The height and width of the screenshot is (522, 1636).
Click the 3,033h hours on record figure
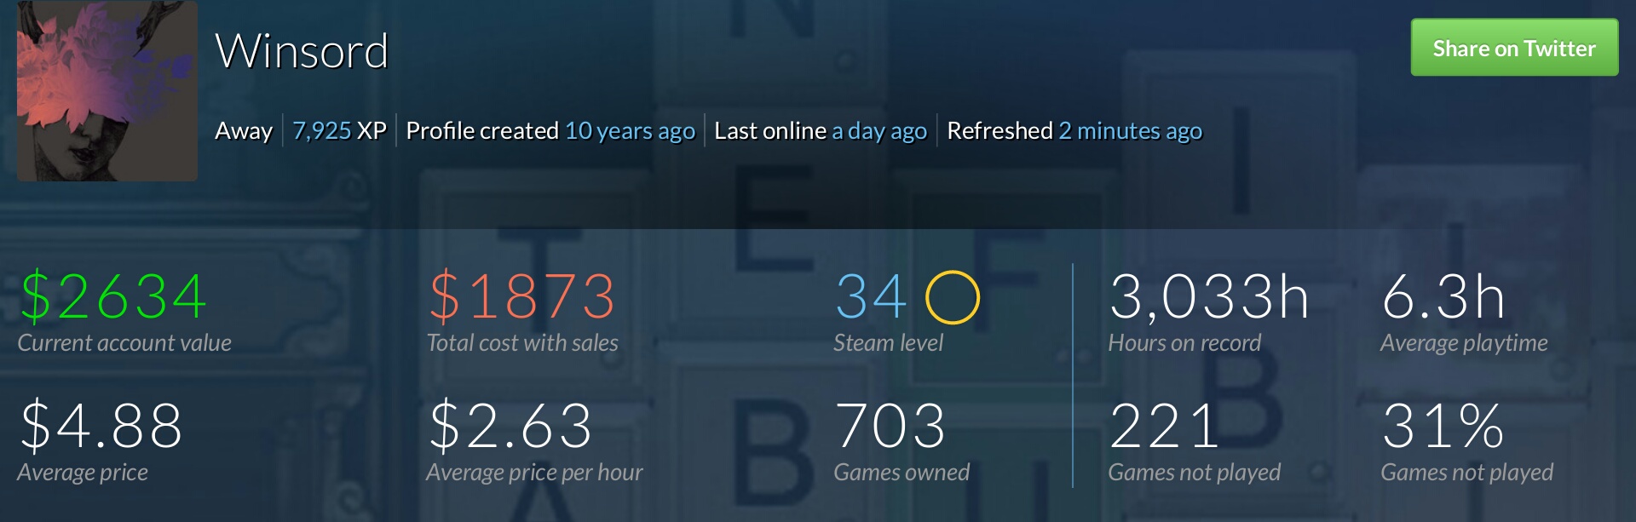tap(1208, 296)
